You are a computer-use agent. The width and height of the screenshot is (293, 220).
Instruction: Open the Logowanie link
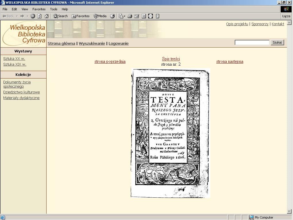pyautogui.click(x=118, y=44)
